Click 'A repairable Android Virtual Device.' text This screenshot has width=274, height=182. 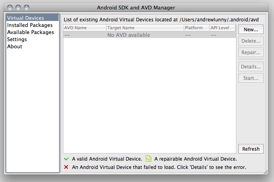[196, 159]
